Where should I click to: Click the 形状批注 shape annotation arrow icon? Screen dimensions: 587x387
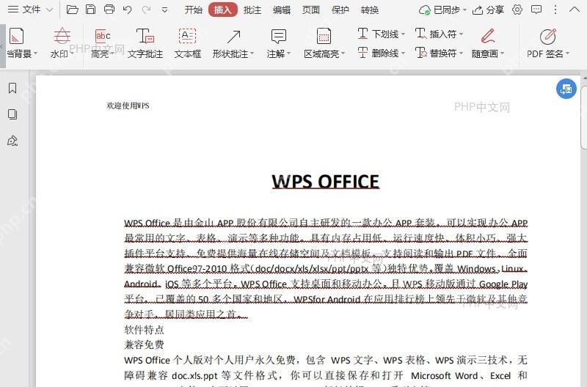pyautogui.click(x=233, y=37)
